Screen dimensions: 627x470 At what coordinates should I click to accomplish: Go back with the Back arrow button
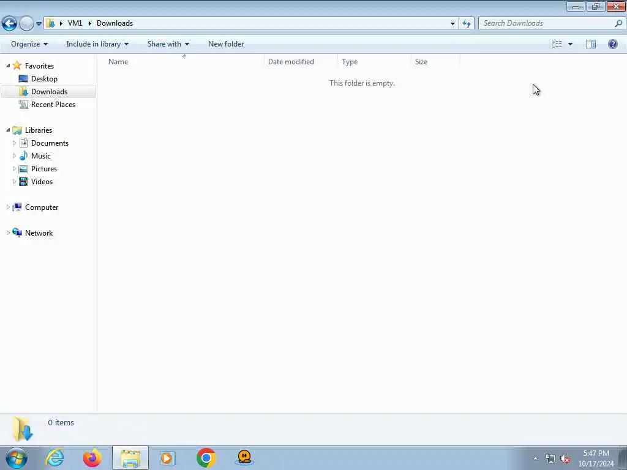(x=9, y=23)
